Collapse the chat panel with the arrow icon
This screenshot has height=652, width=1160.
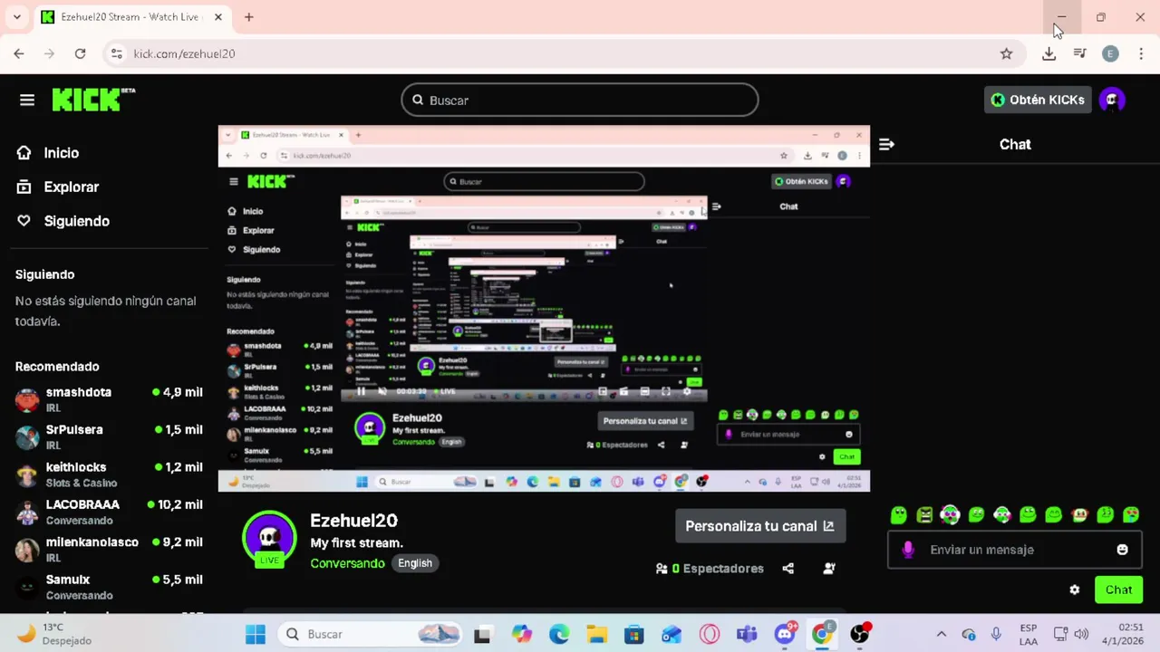pyautogui.click(x=886, y=144)
